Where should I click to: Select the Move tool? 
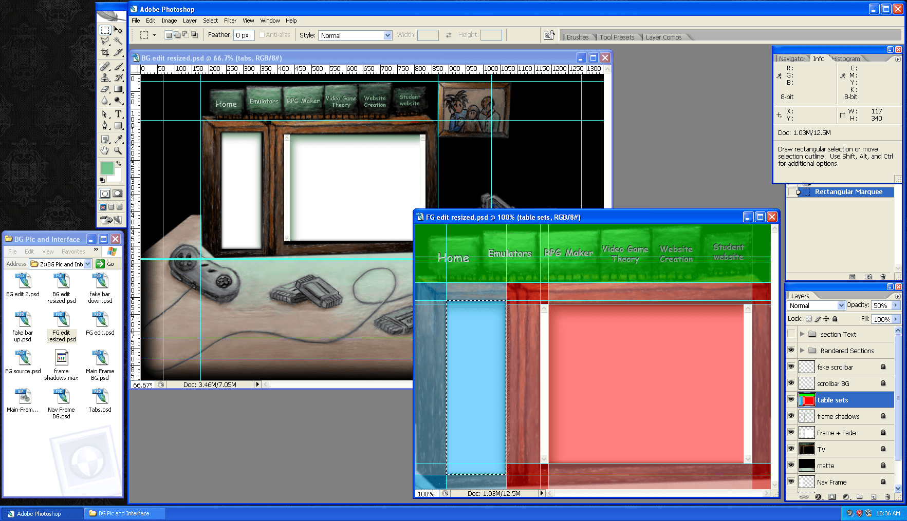119,31
